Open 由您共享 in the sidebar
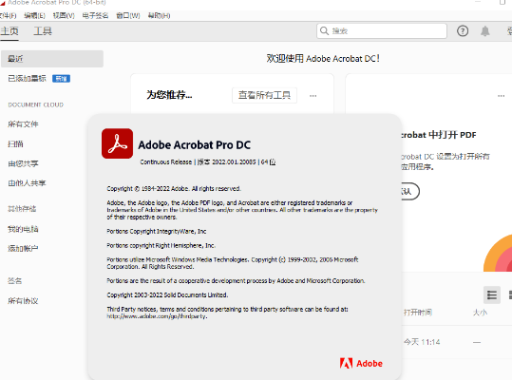The image size is (512, 380). tap(23, 163)
